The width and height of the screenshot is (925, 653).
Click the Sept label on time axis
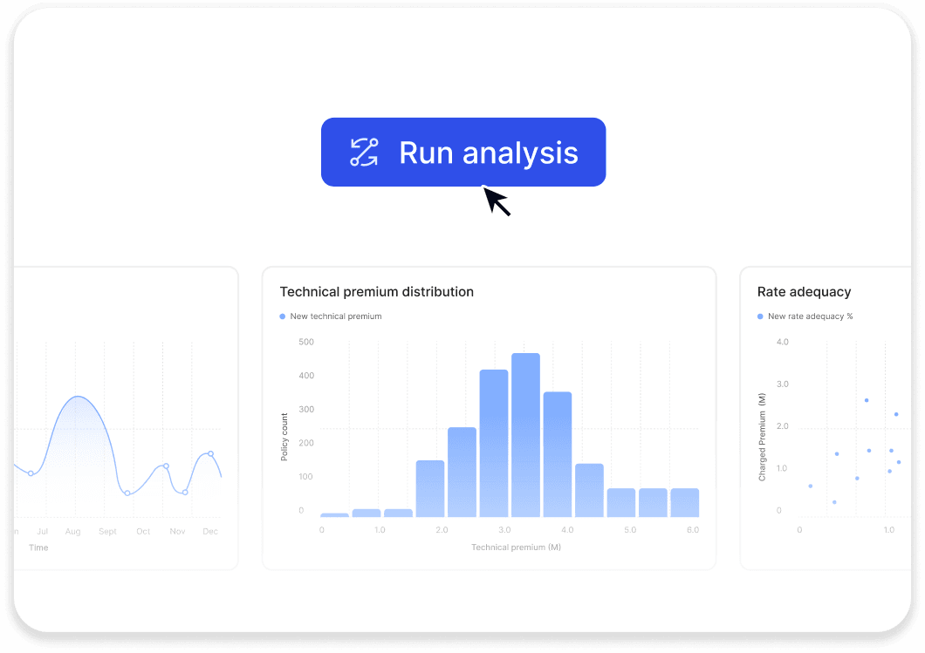108,531
